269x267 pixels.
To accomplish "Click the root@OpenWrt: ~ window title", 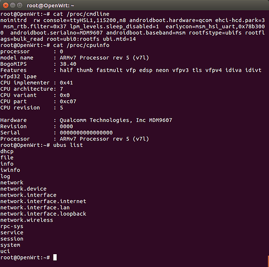I will click(x=50, y=6).
